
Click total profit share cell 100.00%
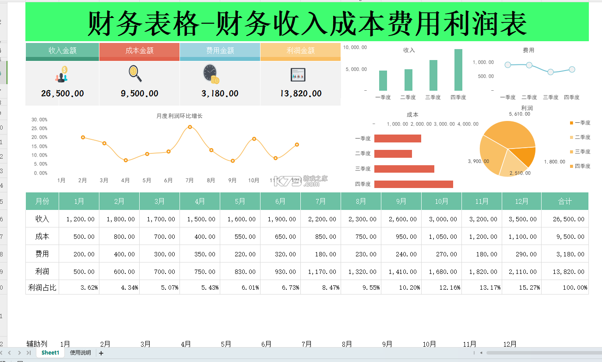point(565,287)
